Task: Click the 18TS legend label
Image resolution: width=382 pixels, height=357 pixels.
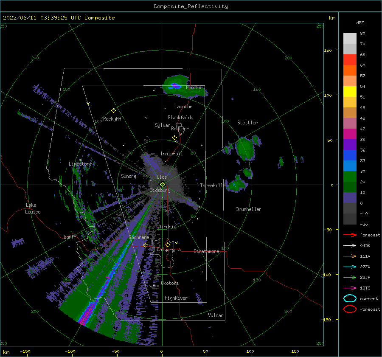Action: 365,288
